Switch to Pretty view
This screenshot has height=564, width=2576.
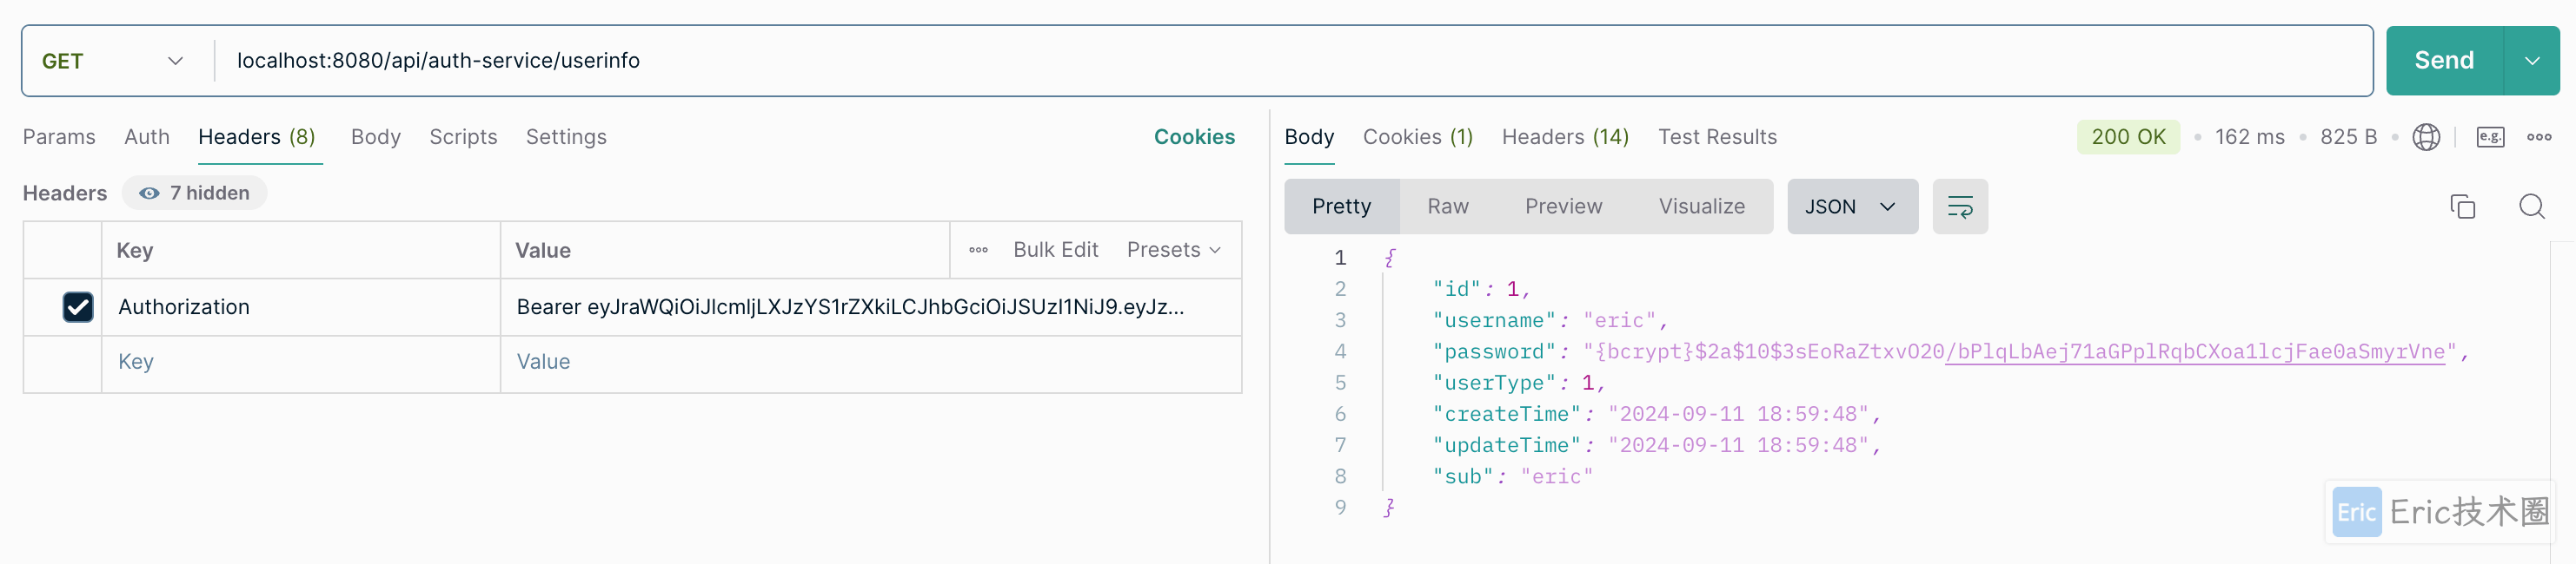(1341, 207)
